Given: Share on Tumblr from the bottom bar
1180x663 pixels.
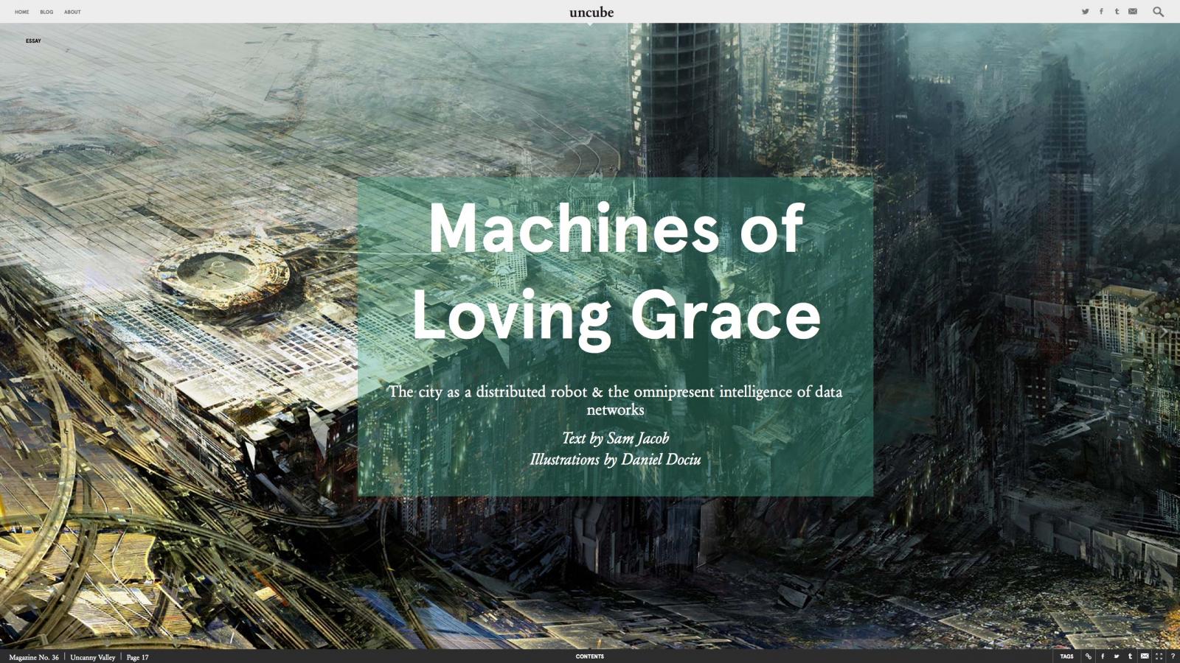Looking at the screenshot, I should pyautogui.click(x=1130, y=656).
